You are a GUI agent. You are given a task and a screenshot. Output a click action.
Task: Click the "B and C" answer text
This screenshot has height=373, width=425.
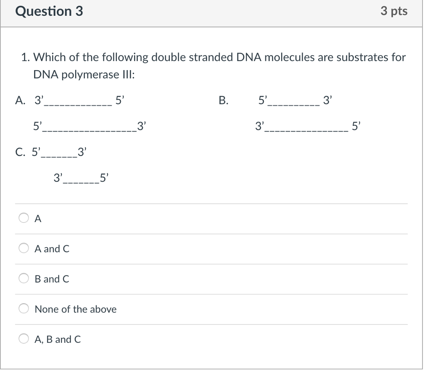52,278
